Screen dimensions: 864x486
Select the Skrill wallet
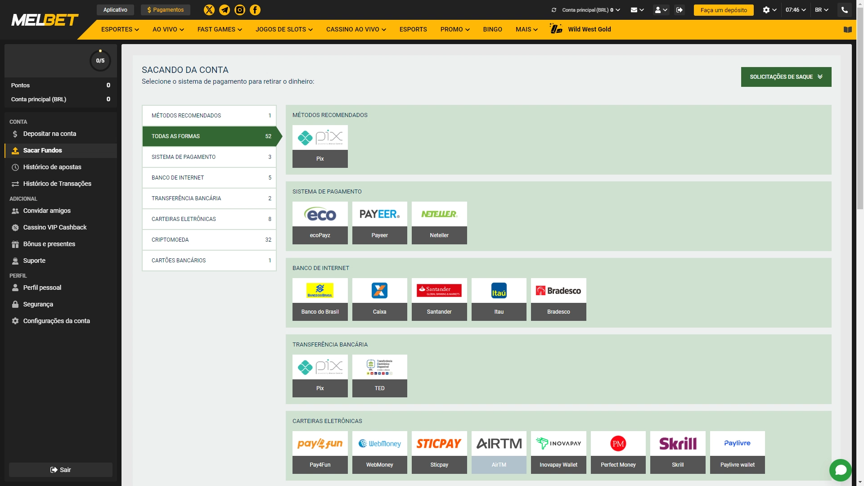point(678,452)
